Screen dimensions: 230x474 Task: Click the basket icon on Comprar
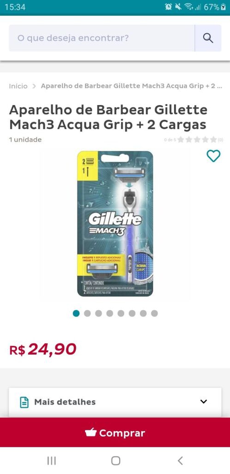(x=91, y=433)
